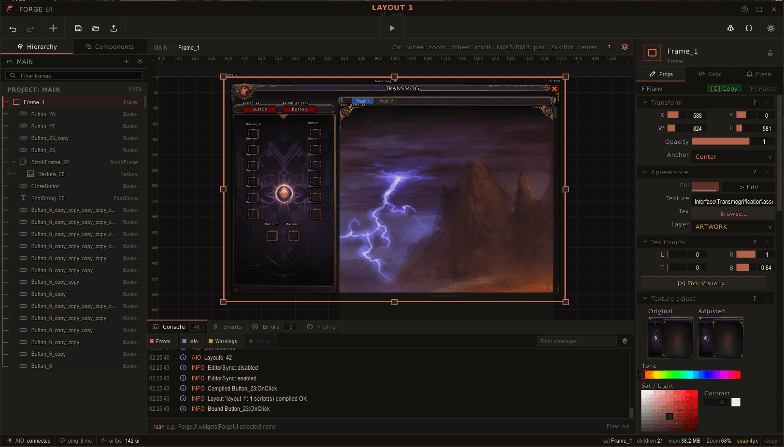Screen dimensions: 784x447
Task: Open the debug bug icon
Action: tap(730, 28)
